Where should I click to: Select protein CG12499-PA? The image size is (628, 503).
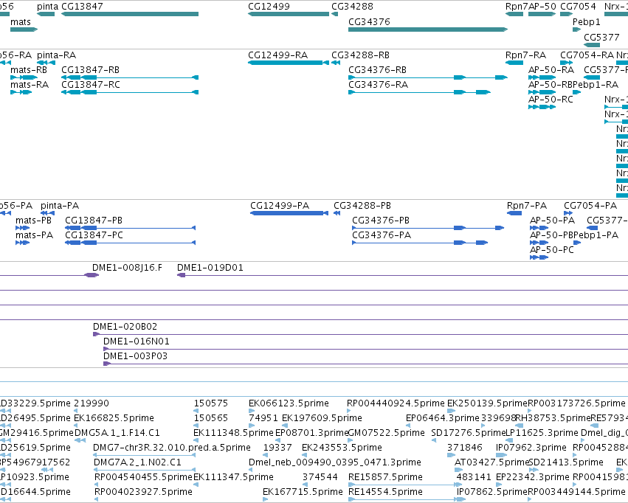[289, 213]
